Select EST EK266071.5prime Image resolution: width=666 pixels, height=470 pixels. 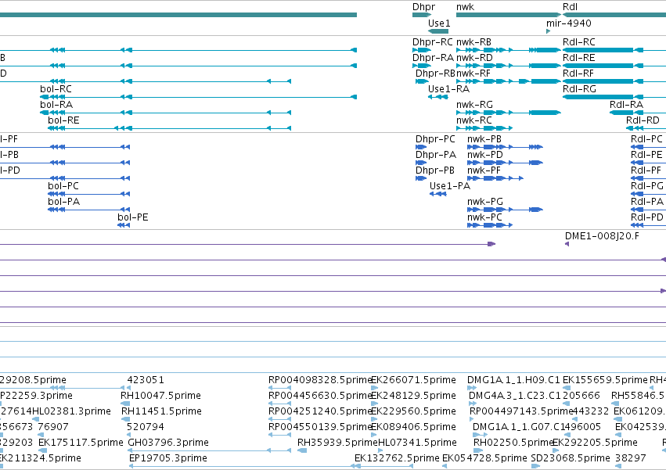point(414,380)
